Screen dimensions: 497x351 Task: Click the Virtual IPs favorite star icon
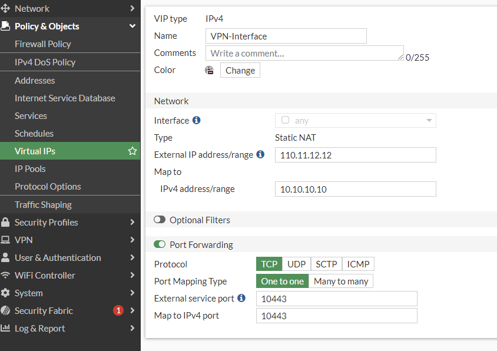coord(132,151)
